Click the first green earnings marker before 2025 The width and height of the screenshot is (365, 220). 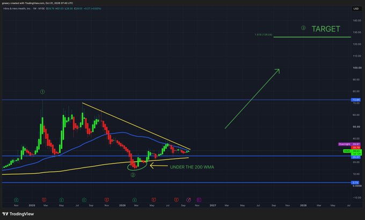pyautogui.click(x=16, y=200)
